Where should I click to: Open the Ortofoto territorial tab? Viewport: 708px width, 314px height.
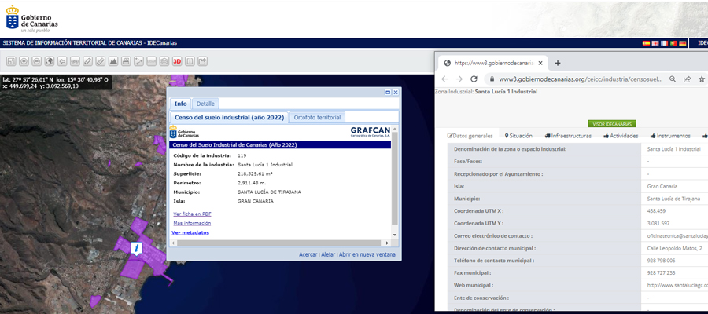pyautogui.click(x=316, y=117)
